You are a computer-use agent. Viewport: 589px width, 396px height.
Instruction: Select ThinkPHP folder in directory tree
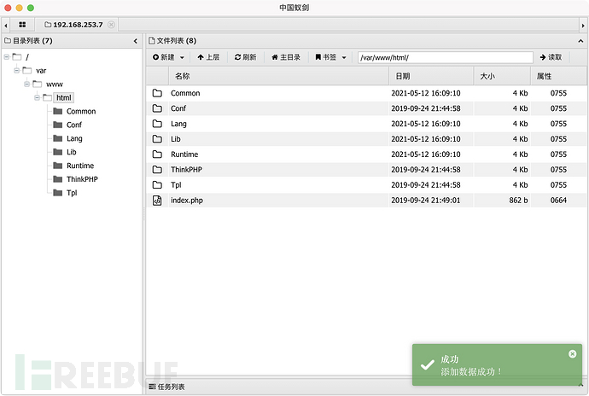coord(82,179)
